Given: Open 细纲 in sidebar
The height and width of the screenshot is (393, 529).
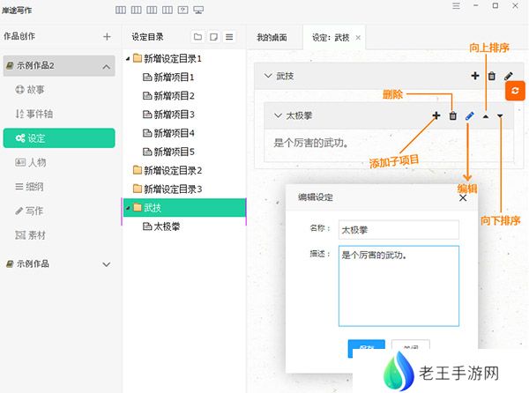Looking at the screenshot, I should [29, 187].
